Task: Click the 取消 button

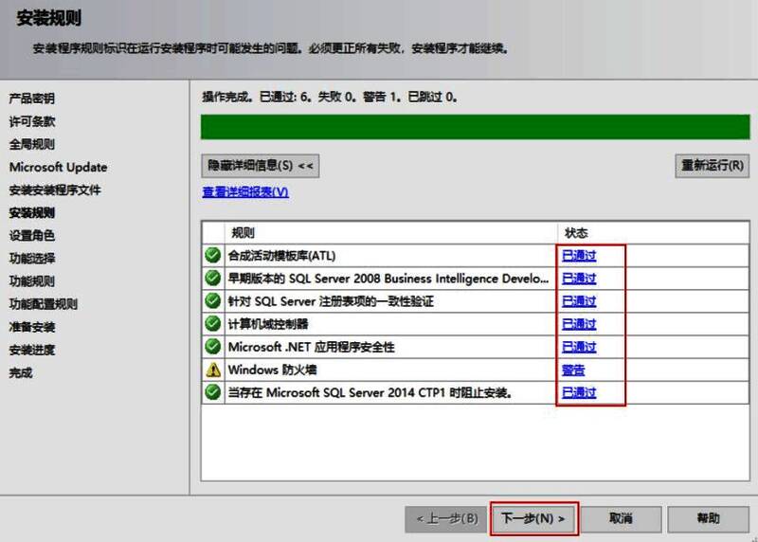Action: [621, 518]
